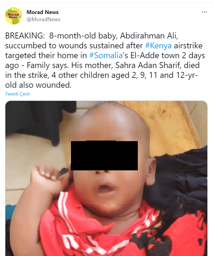Click the black censor bar on the photo
This screenshot has width=213, height=256.
click(104, 155)
